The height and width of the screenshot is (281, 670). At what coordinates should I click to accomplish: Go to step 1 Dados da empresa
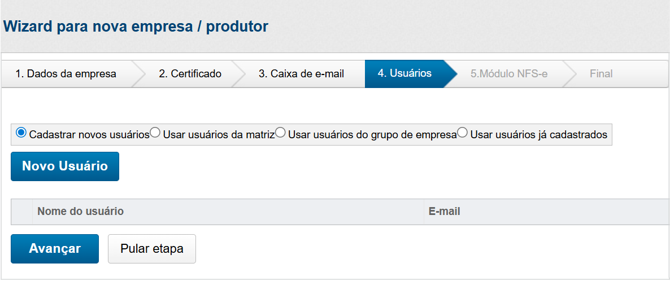pos(66,74)
